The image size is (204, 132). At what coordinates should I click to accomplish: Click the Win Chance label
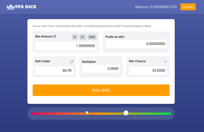pos(137,61)
